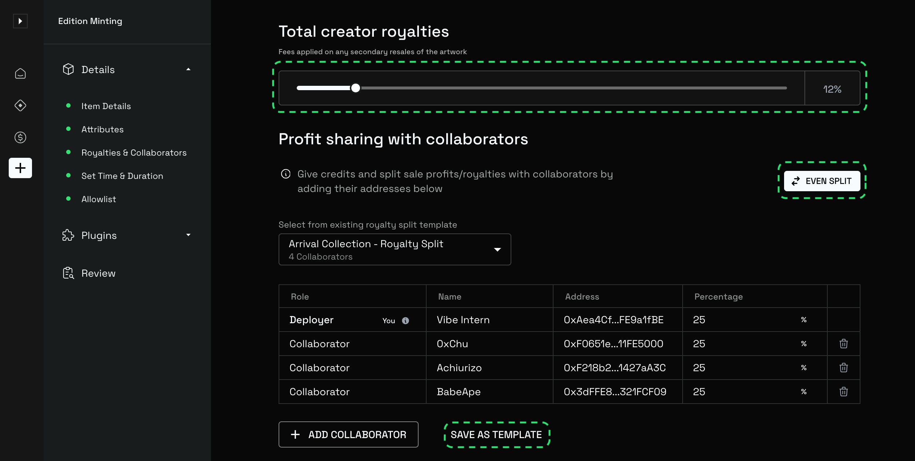Open the home icon in left rail

tap(20, 74)
